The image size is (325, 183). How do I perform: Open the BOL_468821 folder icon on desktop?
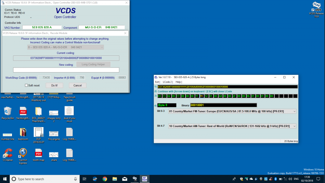tap(38, 114)
